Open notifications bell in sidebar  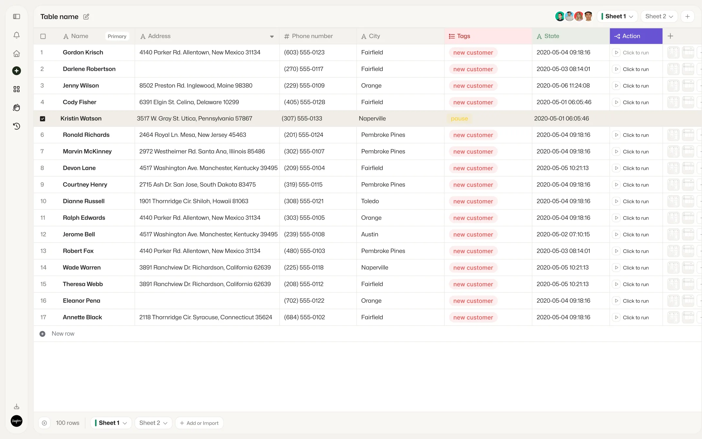tap(17, 35)
